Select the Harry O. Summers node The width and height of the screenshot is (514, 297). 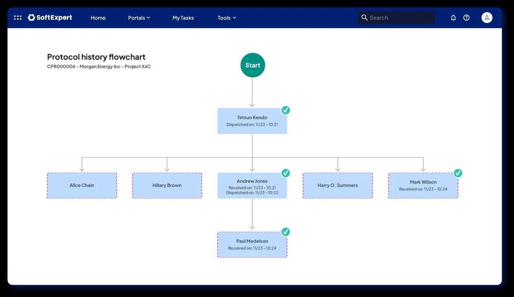[x=338, y=186]
